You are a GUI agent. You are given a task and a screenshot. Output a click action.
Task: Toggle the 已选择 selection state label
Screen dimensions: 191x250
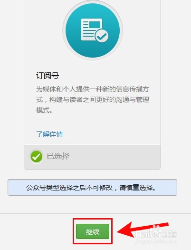58,156
